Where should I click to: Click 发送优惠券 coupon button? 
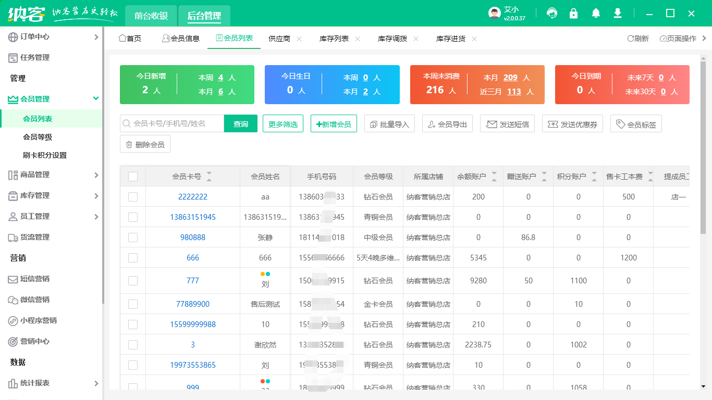click(572, 124)
